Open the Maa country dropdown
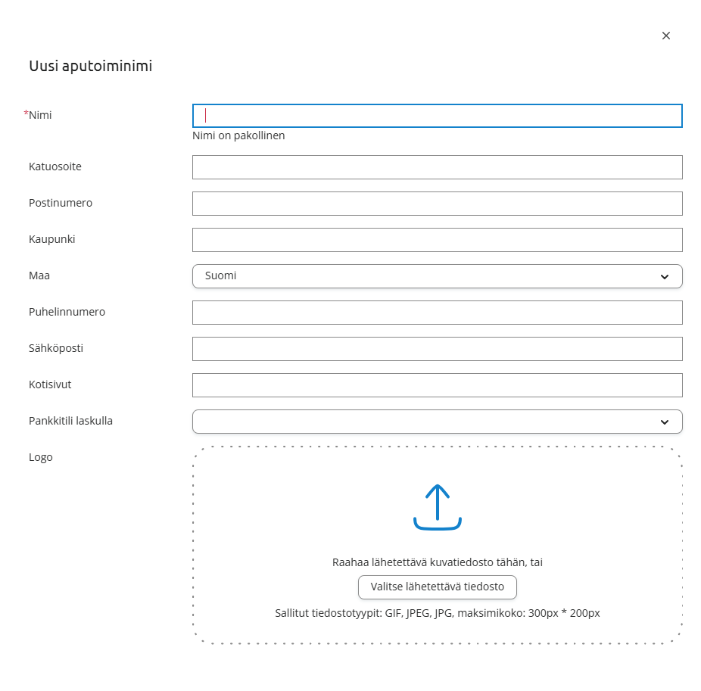 438,276
